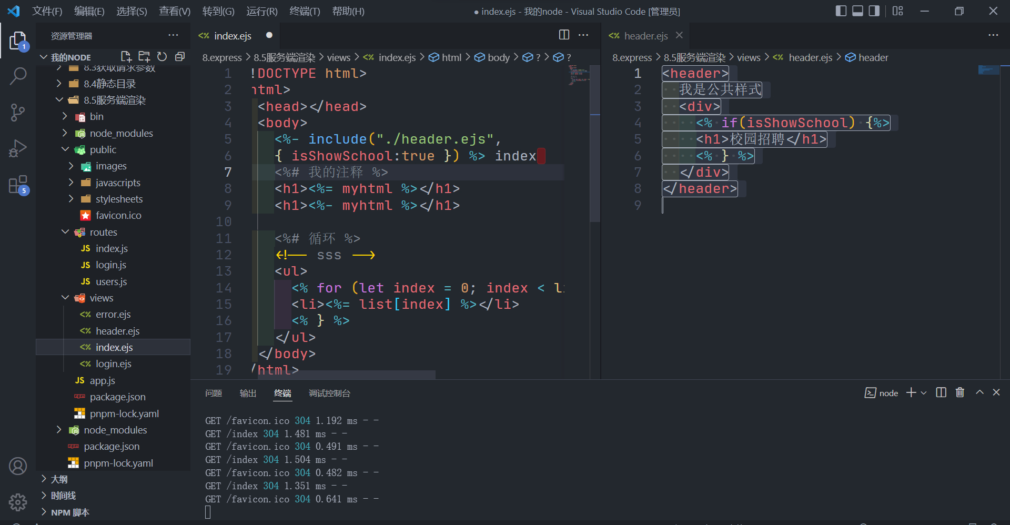
Task: Open the 终端(T) menu
Action: tap(305, 11)
